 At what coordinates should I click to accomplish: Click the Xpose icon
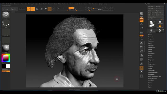tap(141, 76)
